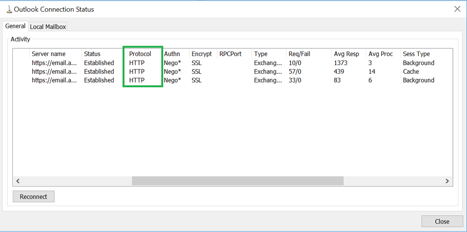
Task: Sort by Server name column header
Action: point(56,54)
